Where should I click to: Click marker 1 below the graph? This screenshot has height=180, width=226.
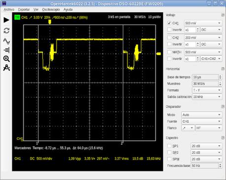click(37, 143)
